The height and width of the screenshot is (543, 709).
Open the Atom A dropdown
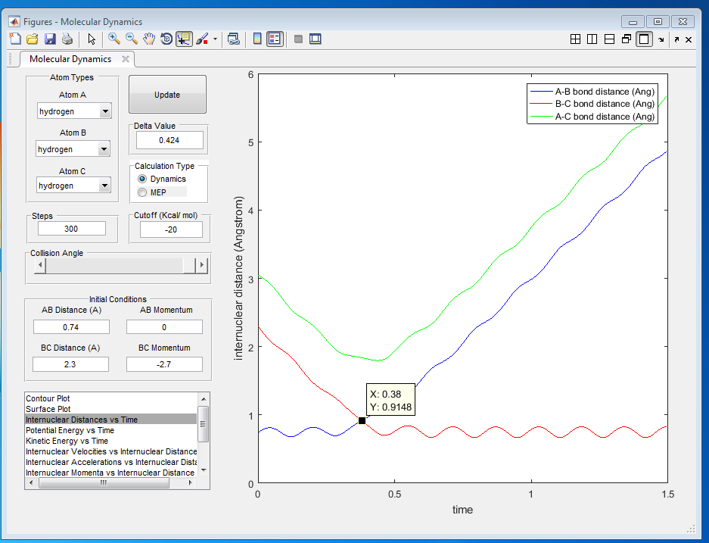click(x=104, y=111)
